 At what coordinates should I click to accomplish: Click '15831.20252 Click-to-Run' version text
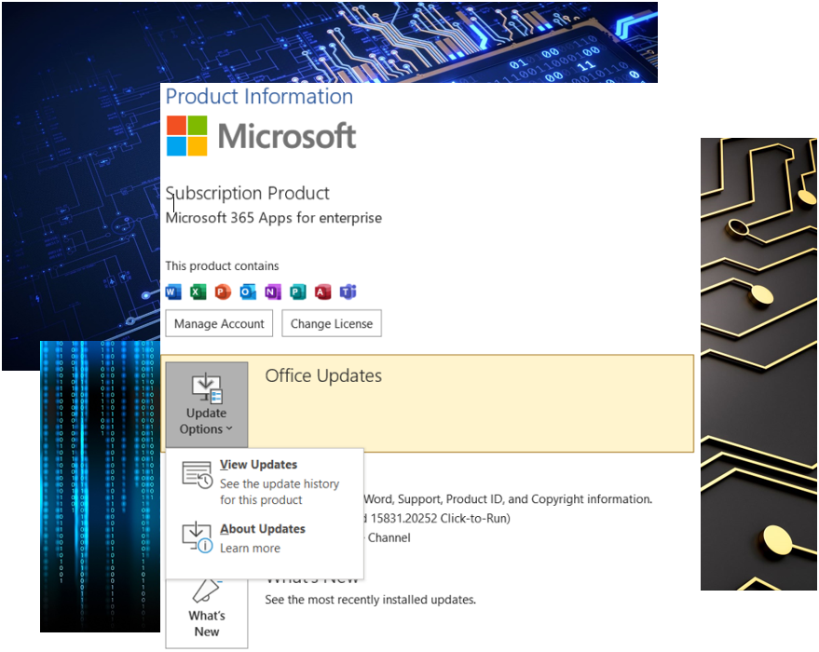(441, 519)
